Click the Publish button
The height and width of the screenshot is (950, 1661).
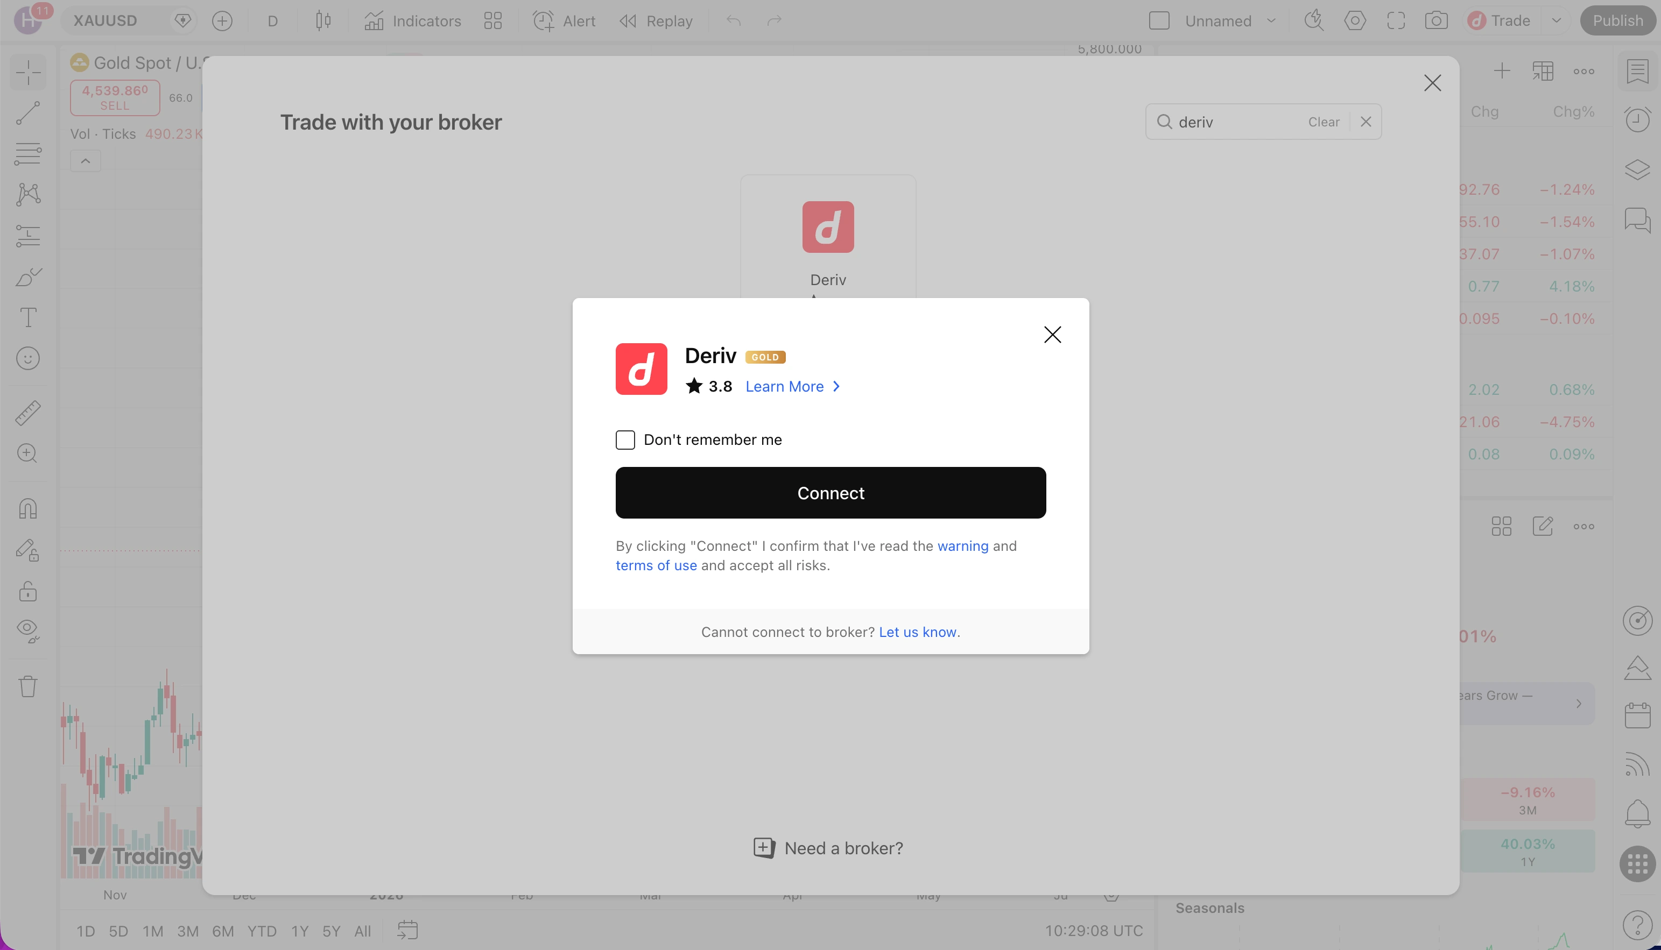pos(1617,21)
